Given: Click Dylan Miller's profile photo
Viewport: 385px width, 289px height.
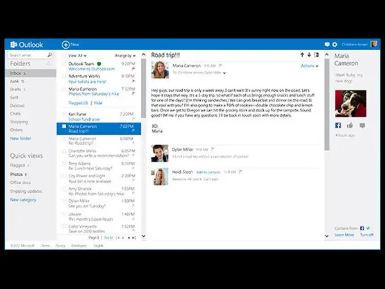Looking at the screenshot, I should pos(160,153).
